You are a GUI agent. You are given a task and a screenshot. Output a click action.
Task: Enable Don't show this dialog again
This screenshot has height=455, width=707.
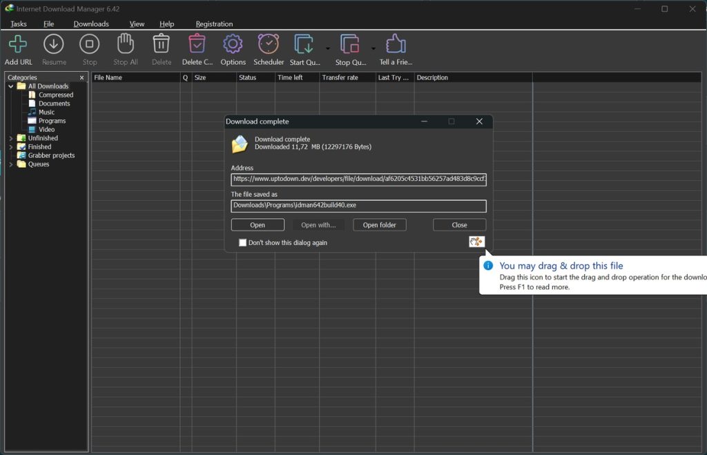(242, 242)
